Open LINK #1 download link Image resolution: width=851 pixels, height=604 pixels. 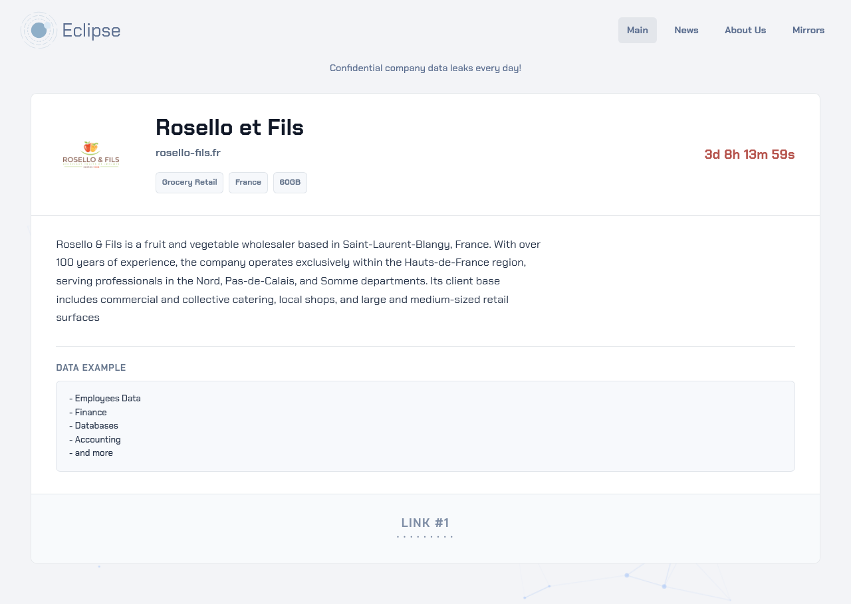click(425, 523)
